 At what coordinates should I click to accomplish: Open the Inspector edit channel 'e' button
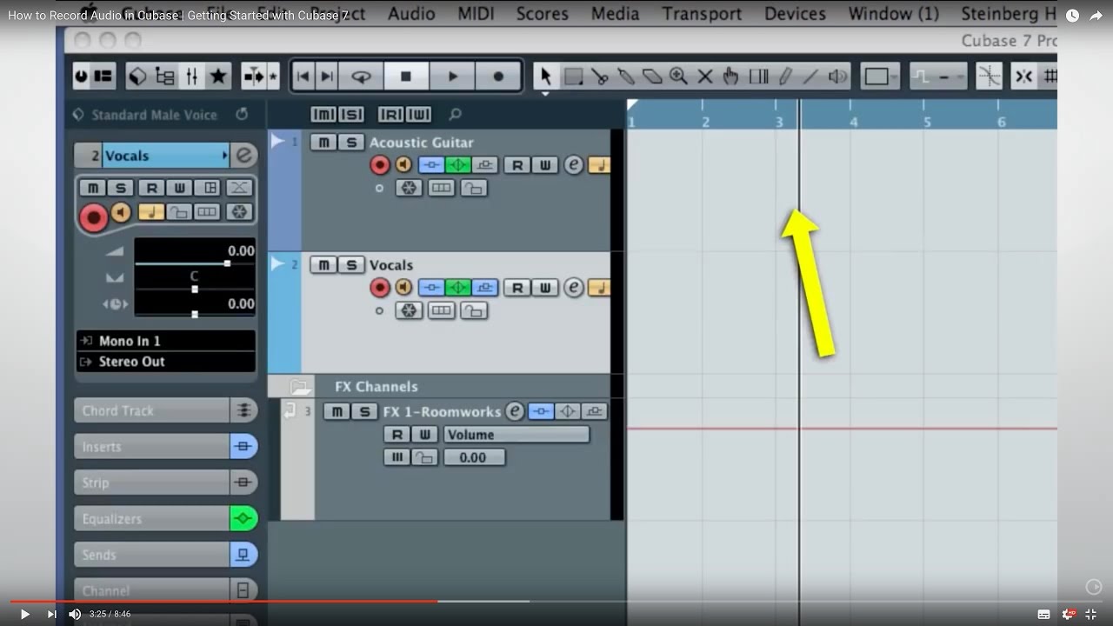click(245, 156)
